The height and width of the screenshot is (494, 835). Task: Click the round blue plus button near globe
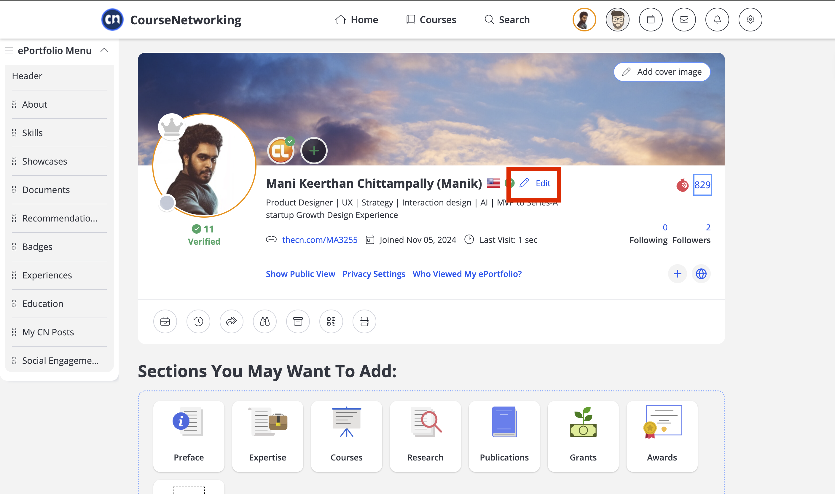coord(678,274)
